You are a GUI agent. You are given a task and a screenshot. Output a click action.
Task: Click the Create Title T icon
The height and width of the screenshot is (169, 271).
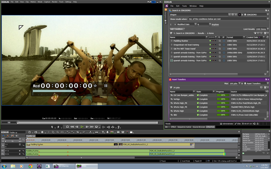[103, 132]
